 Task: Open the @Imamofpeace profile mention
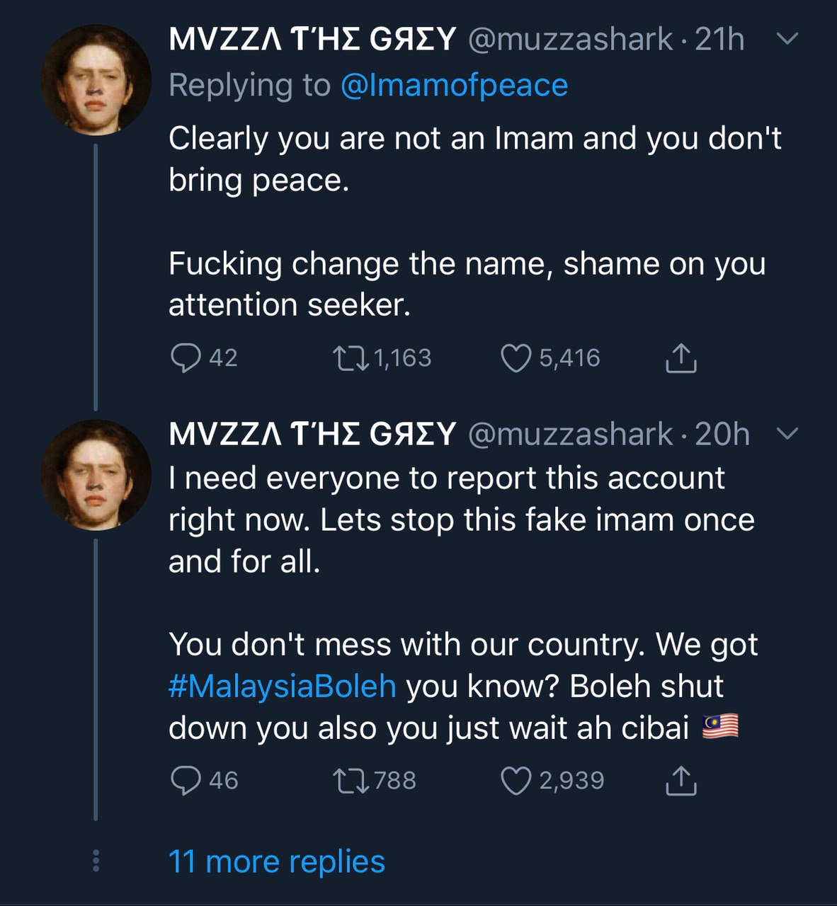454,85
